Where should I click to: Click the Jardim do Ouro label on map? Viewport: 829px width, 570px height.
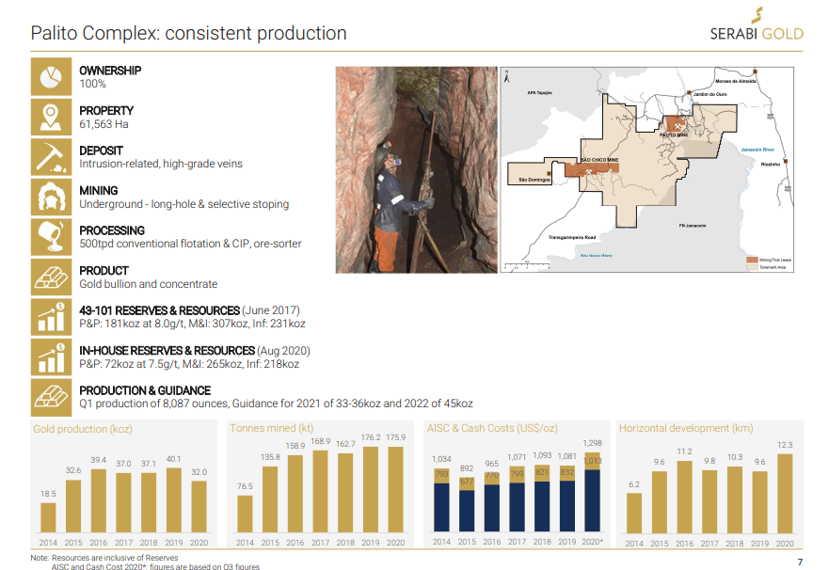point(710,94)
